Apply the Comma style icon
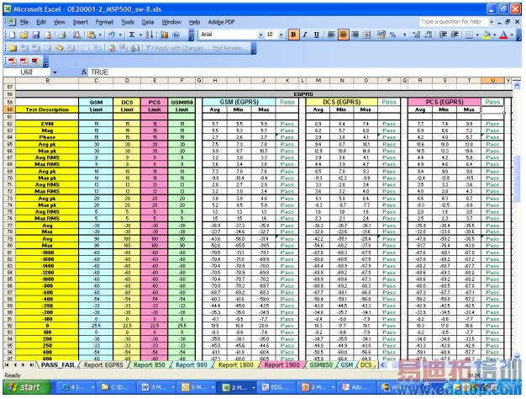 (x=404, y=35)
